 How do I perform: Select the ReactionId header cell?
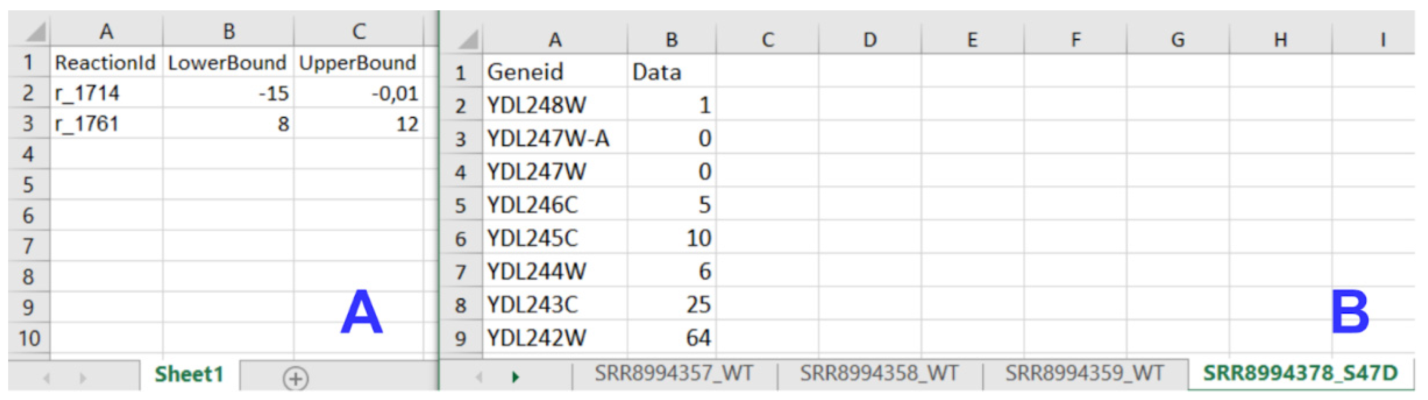point(105,63)
